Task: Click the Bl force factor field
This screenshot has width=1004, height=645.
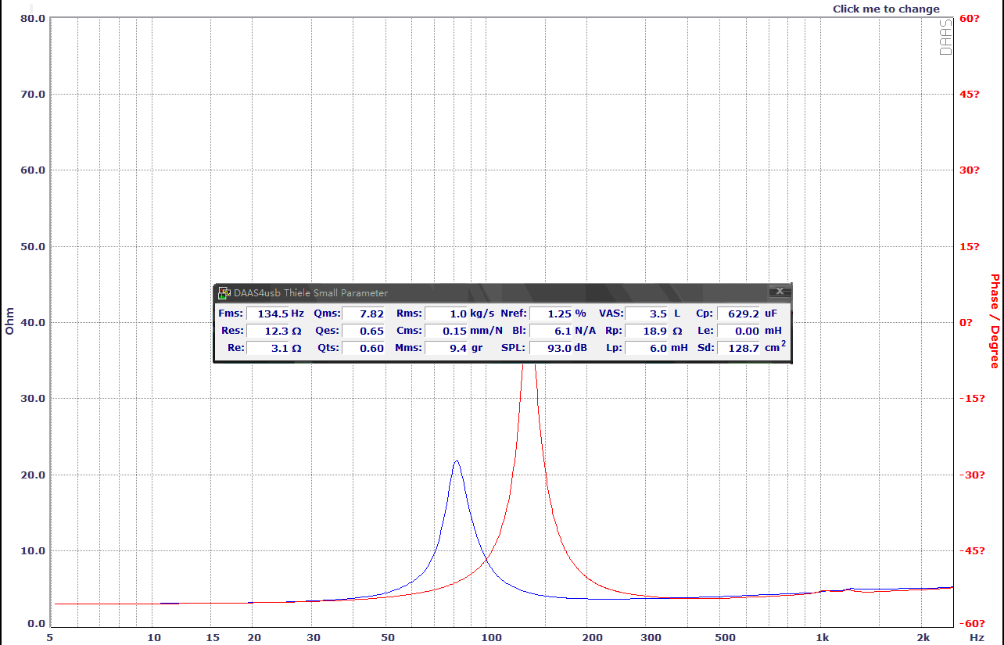Action: click(x=550, y=331)
